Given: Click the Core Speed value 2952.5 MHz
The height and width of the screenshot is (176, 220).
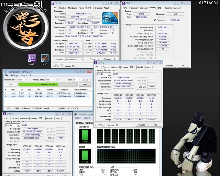Looking at the screenshot, I should (74, 44).
